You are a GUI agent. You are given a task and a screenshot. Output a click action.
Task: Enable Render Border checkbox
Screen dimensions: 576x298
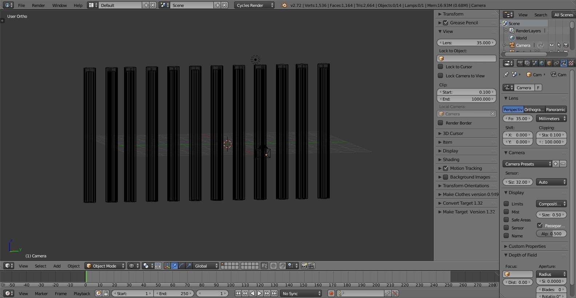(440, 123)
